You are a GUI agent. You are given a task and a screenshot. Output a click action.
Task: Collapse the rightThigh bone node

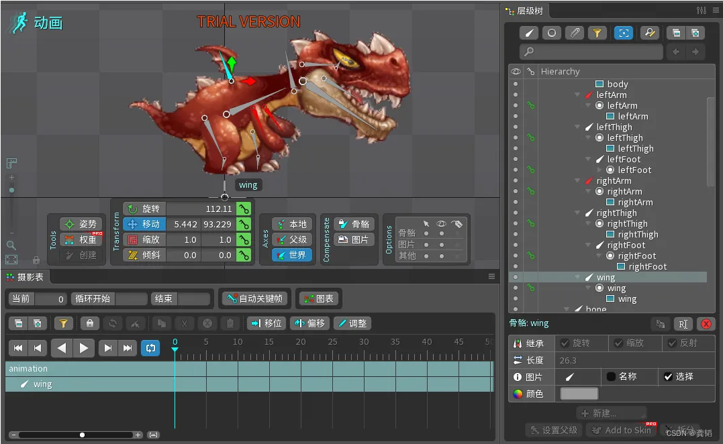point(577,213)
